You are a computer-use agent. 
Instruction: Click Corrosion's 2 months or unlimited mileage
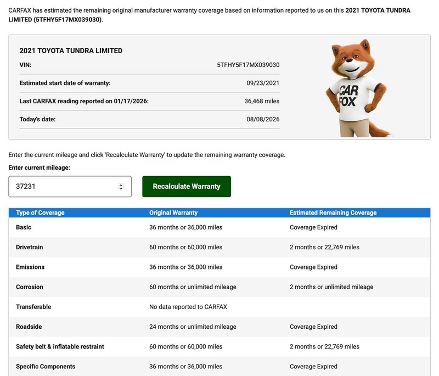tap(331, 287)
